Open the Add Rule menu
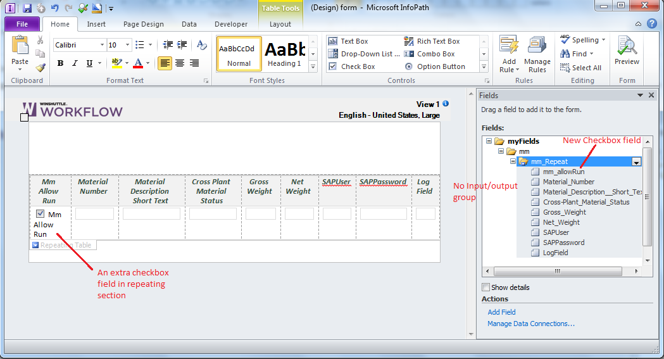 click(509, 54)
